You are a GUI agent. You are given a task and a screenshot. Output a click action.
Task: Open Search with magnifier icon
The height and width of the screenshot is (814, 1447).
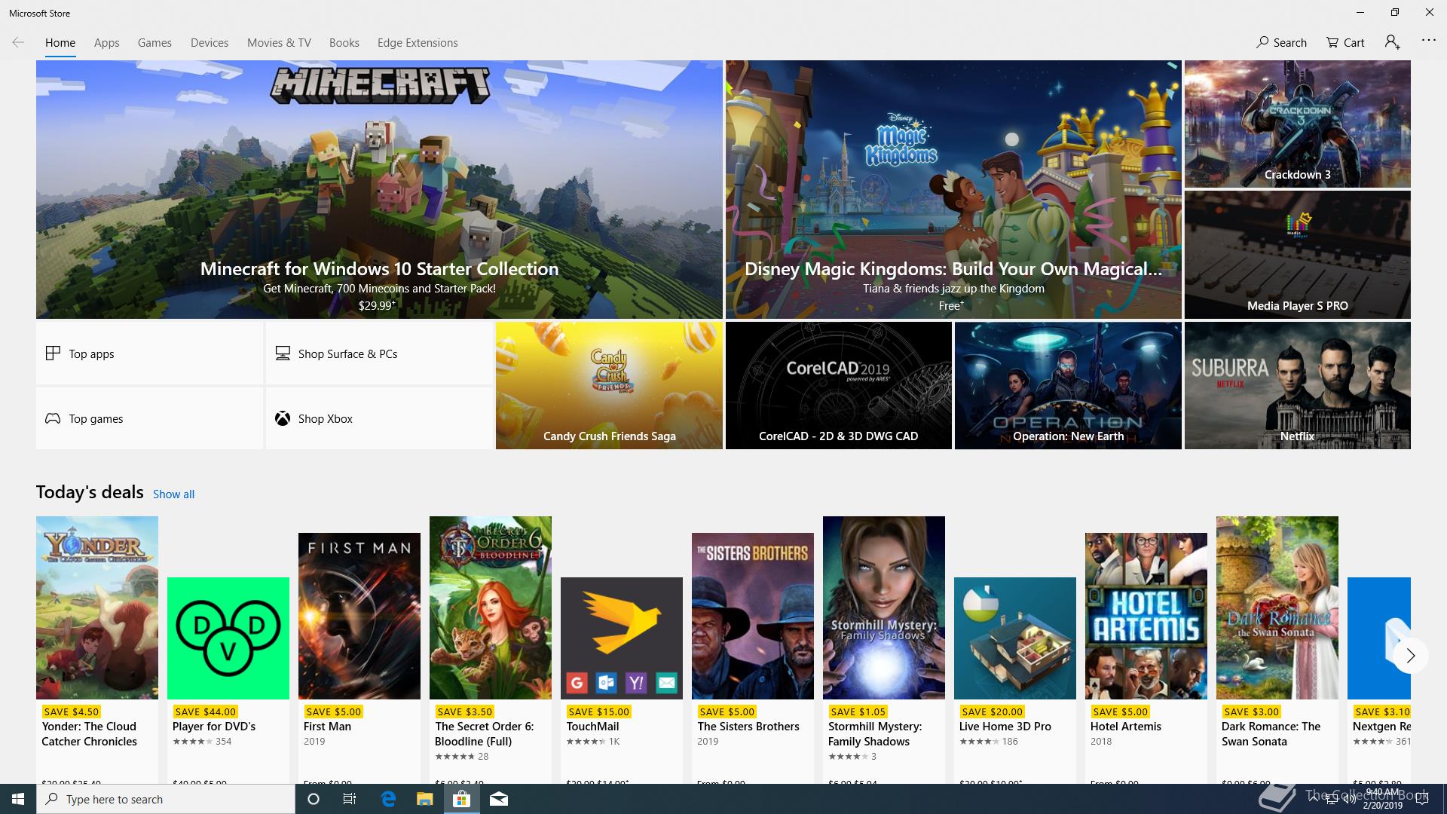(1281, 42)
